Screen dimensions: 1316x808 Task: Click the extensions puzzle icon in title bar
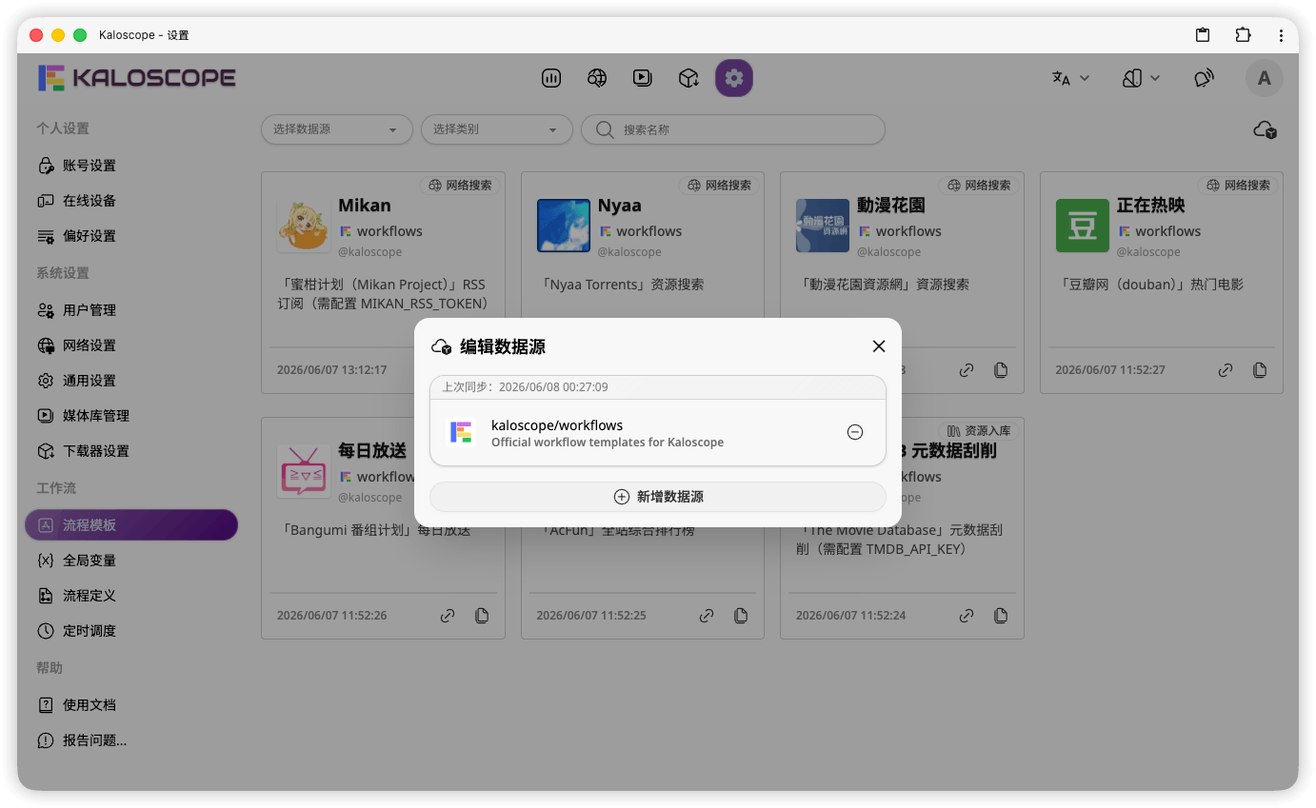[x=1243, y=35]
